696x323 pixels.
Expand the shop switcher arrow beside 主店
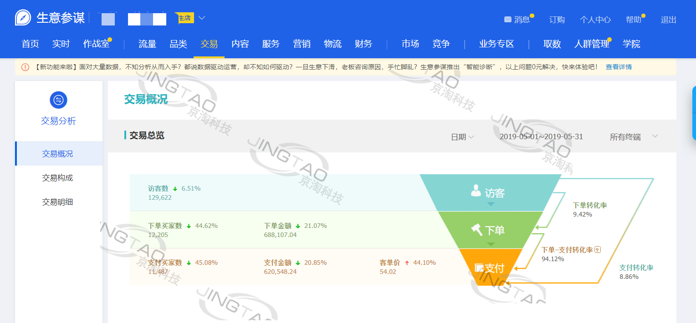pyautogui.click(x=202, y=18)
